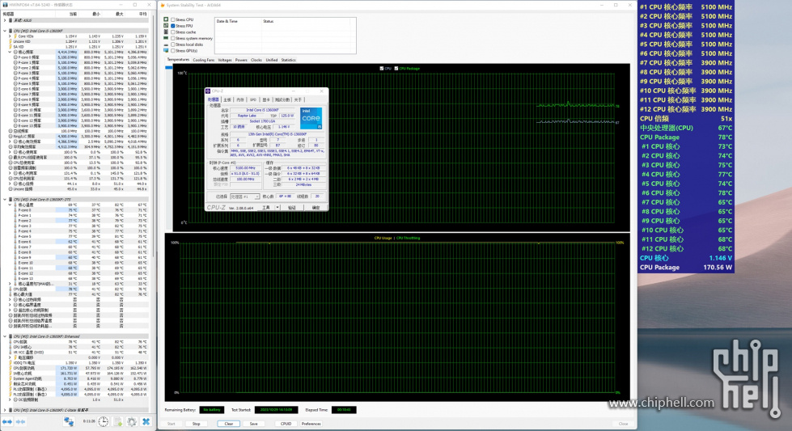Click the Unified tab in AIDA64
792x431 pixels.
(x=272, y=60)
